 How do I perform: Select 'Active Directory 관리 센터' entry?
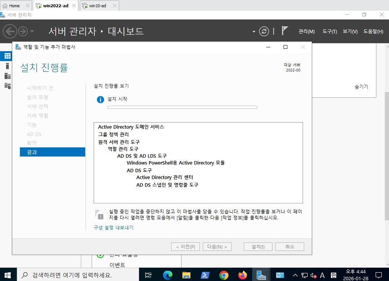point(164,178)
